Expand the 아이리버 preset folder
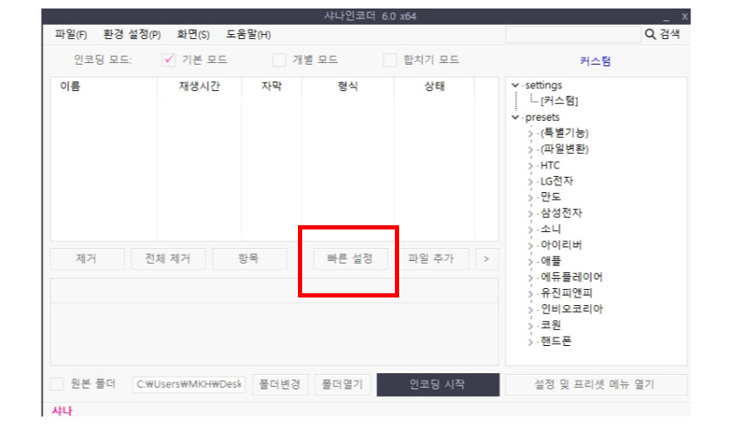Viewport: 732px width, 425px height. pos(530,246)
